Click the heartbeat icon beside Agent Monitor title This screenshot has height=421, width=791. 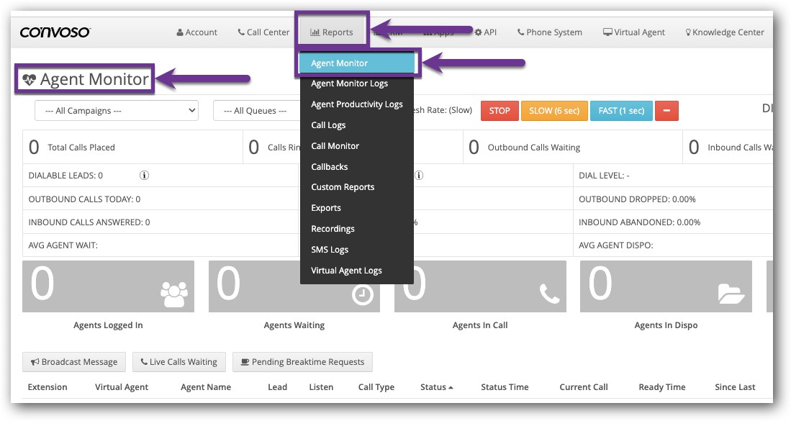click(x=29, y=80)
